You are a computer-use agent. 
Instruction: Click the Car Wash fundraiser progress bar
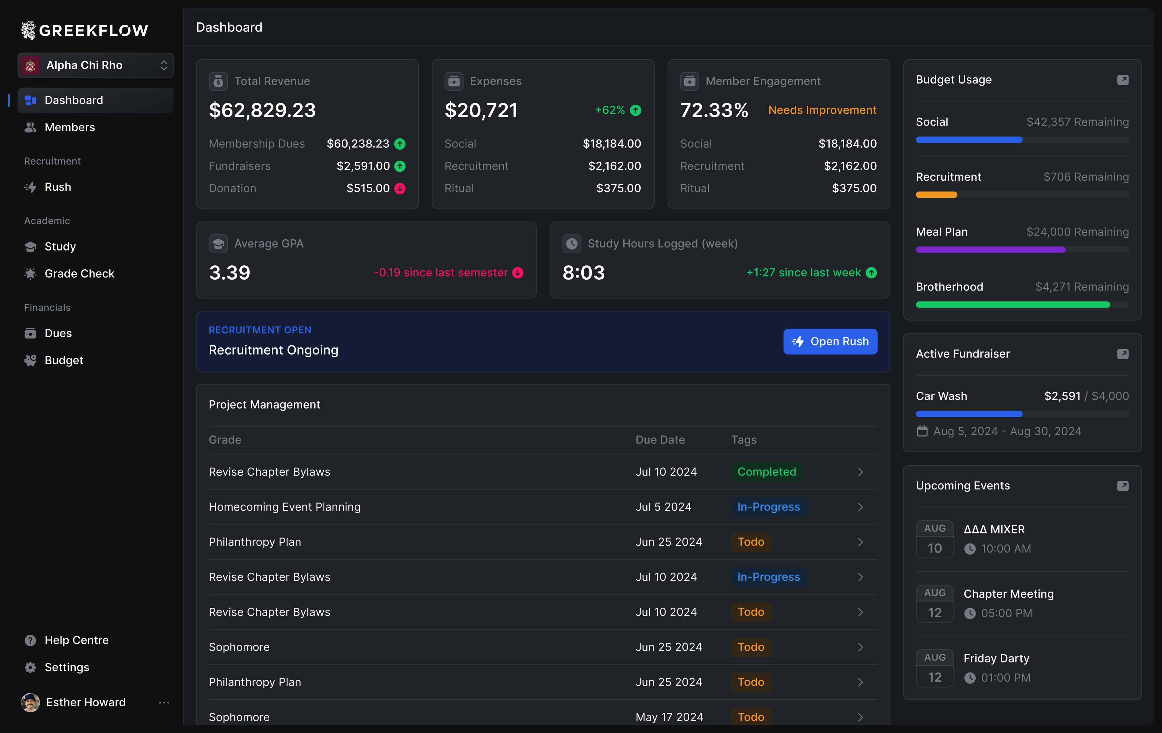point(1022,414)
